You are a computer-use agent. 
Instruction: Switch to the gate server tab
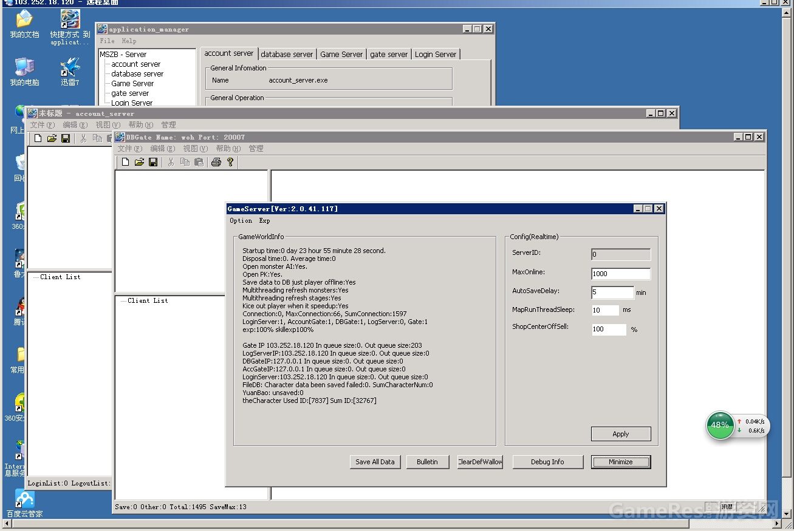389,54
